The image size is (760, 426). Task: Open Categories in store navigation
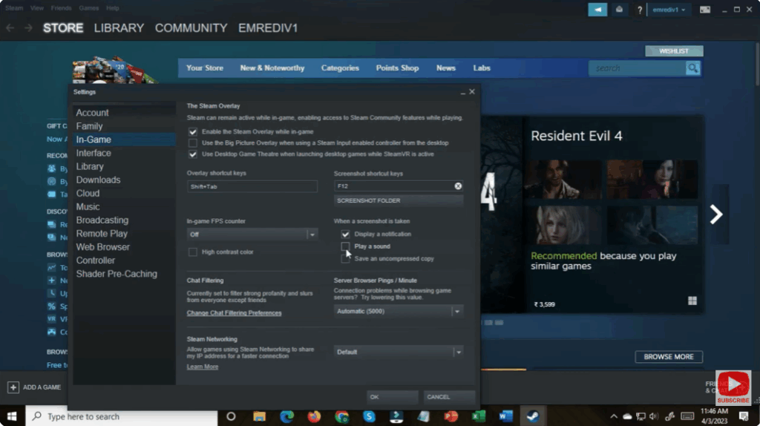coord(340,68)
